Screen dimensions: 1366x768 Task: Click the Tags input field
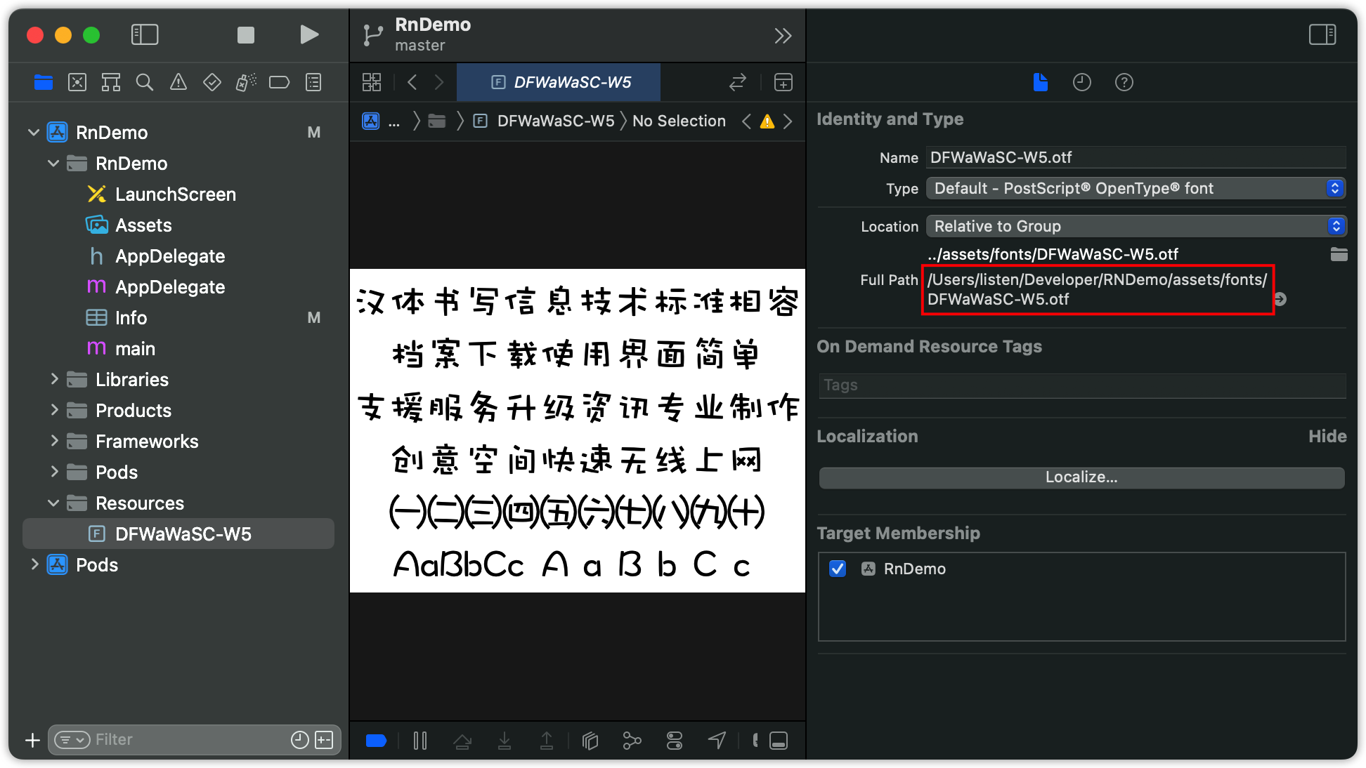[x=1081, y=386]
